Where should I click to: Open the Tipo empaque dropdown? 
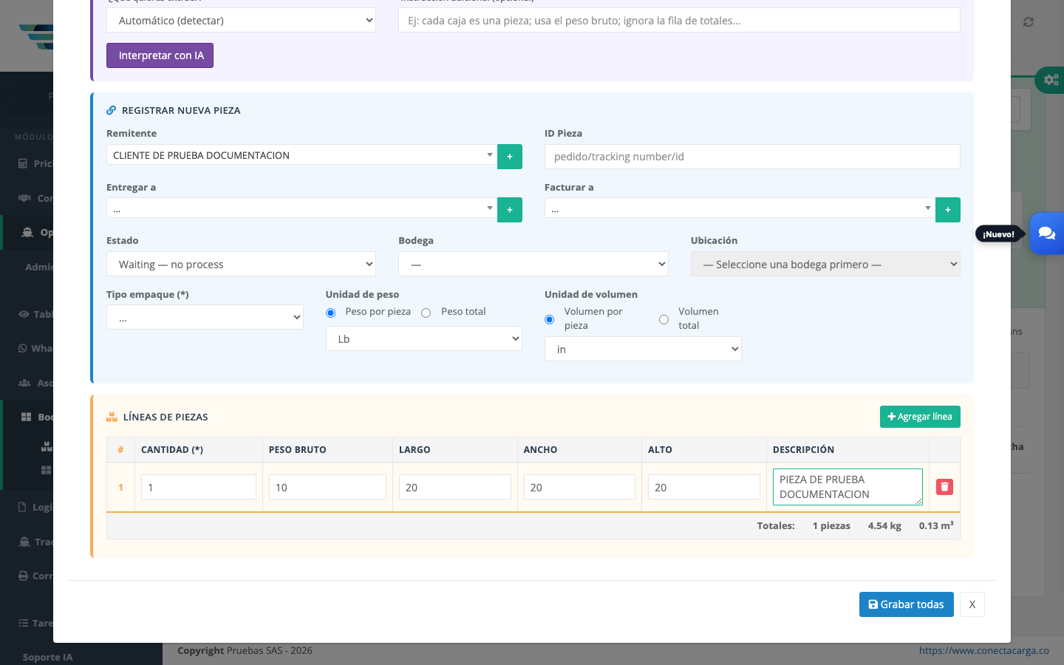205,317
